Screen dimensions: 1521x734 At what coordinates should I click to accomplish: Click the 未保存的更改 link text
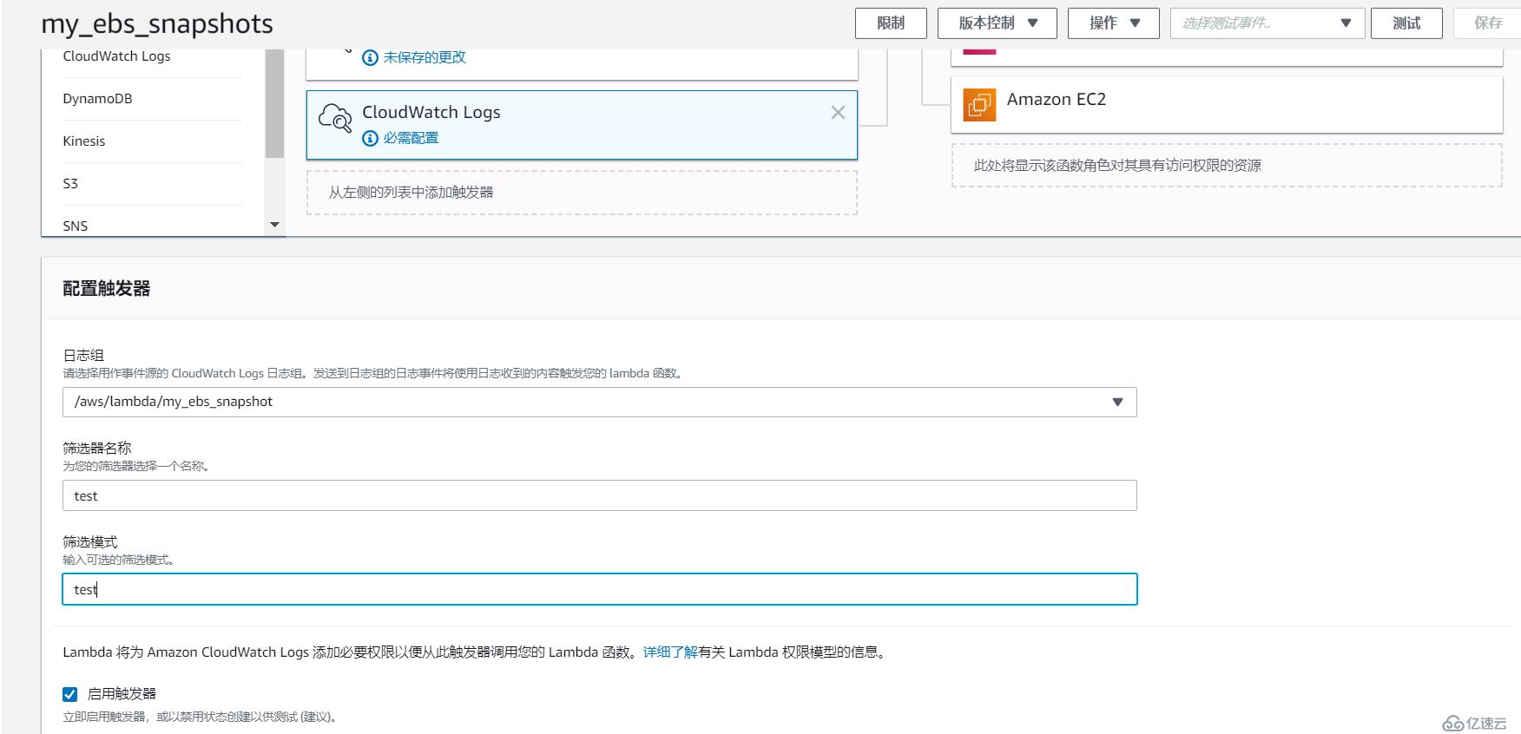coord(425,57)
